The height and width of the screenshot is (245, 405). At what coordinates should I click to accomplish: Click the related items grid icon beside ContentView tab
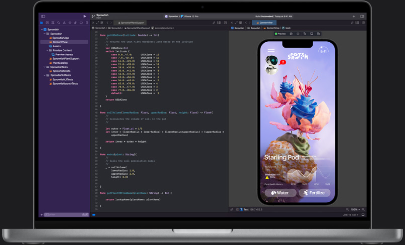(241, 23)
